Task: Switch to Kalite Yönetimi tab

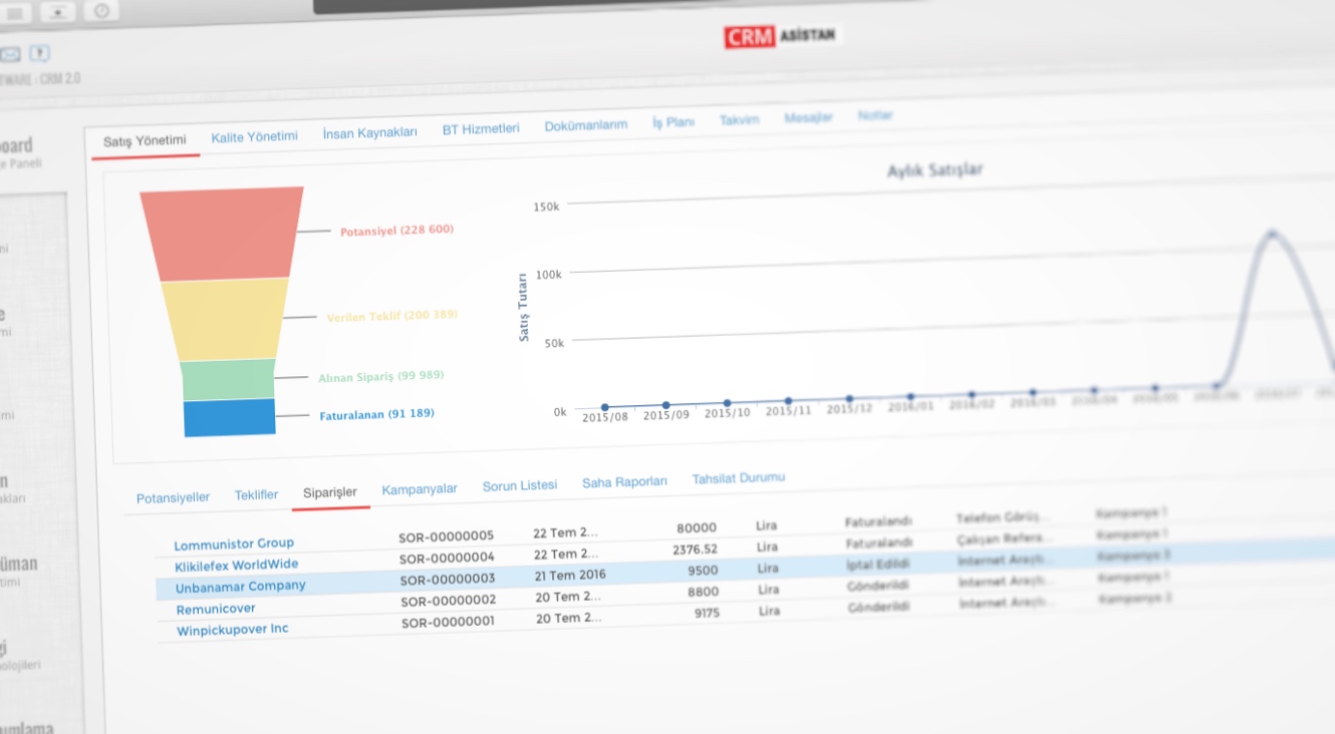Action: pyautogui.click(x=254, y=137)
